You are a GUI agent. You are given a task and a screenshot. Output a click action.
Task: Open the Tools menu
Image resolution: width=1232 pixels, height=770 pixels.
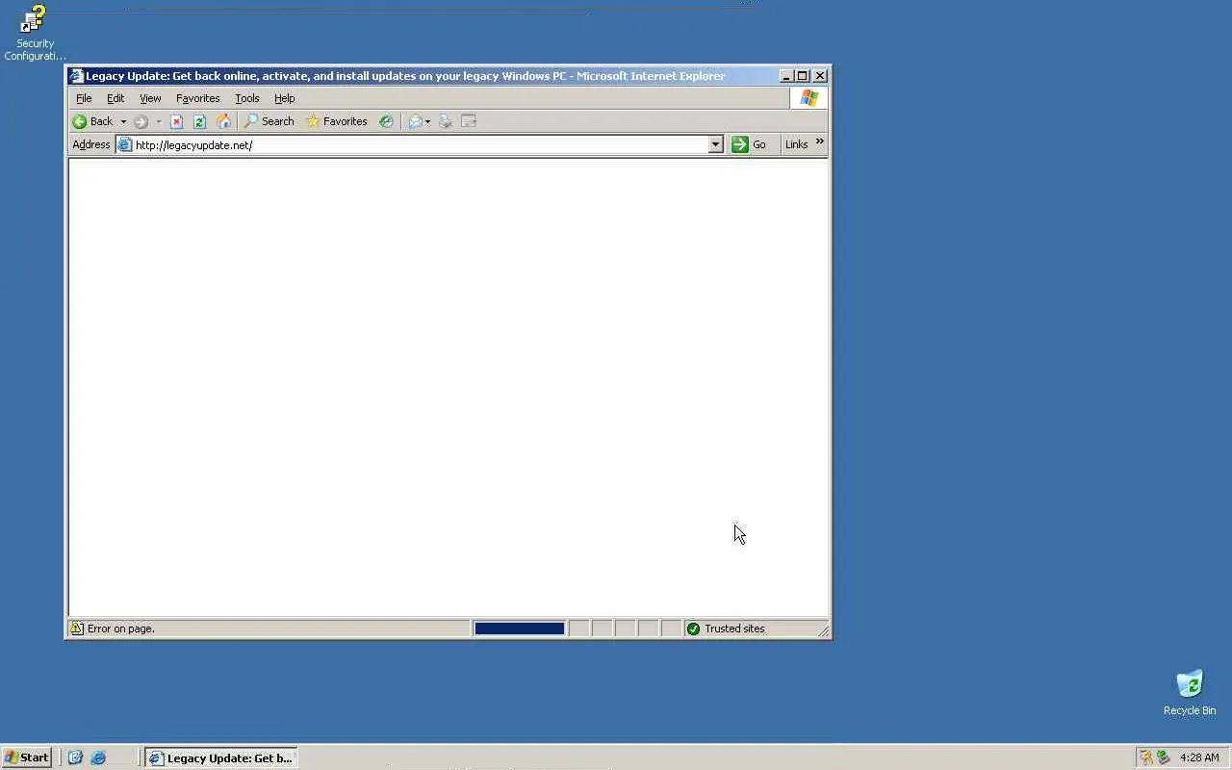(x=247, y=98)
